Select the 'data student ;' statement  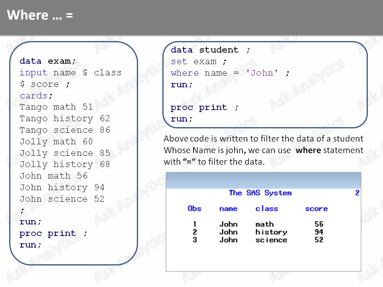(x=205, y=50)
